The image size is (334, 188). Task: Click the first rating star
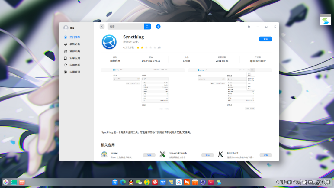pos(138,47)
